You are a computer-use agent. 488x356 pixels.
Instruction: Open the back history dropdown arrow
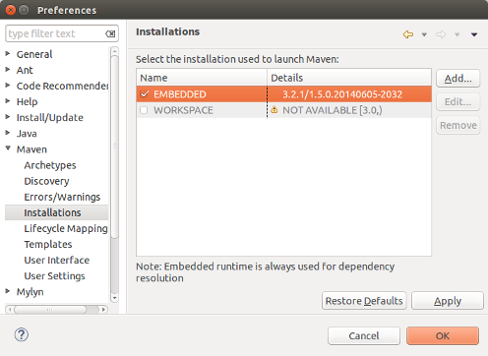[x=424, y=34]
